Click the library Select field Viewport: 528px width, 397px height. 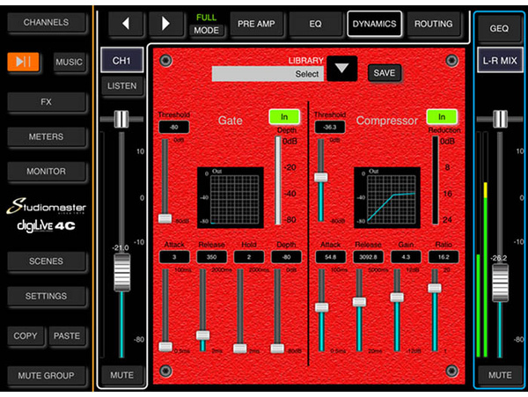click(268, 74)
